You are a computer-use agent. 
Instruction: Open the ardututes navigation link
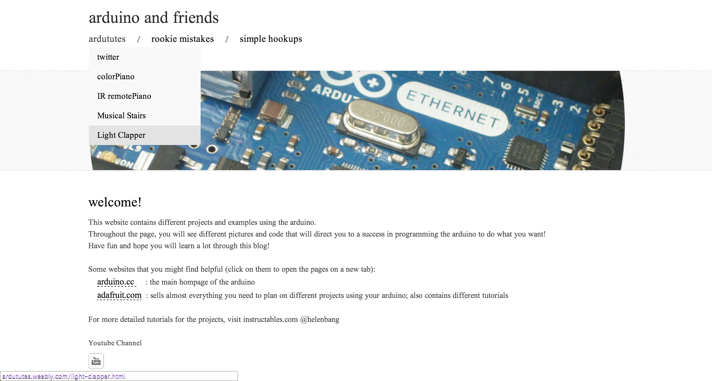pyautogui.click(x=107, y=38)
